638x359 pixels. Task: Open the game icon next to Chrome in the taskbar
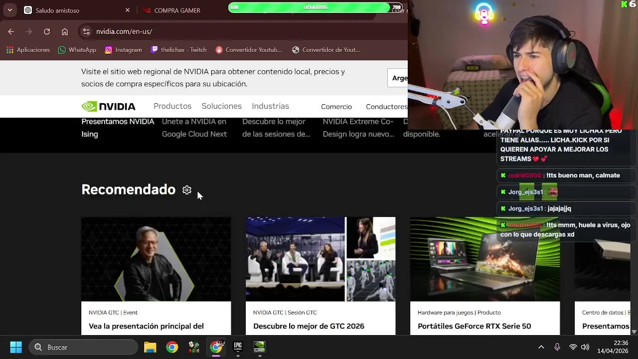coord(194,347)
